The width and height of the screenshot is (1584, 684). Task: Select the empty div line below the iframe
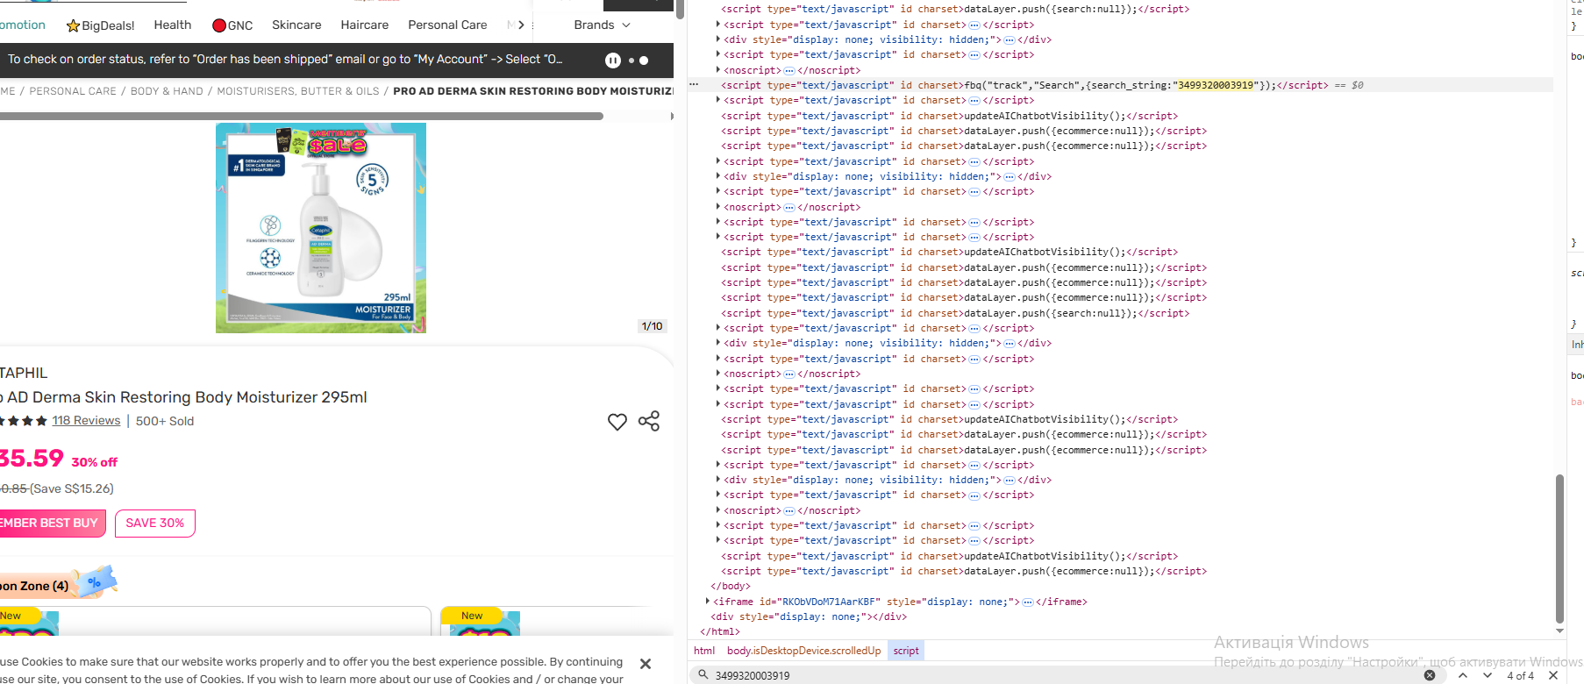(809, 617)
